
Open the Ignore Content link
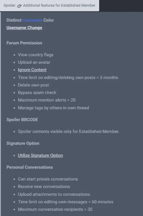[x=32, y=70]
